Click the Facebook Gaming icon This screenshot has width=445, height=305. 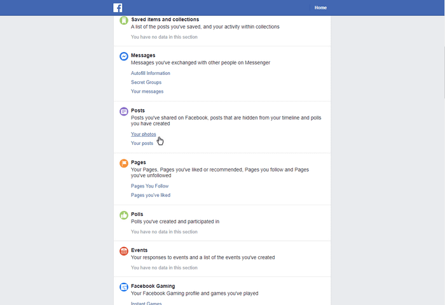click(x=124, y=287)
